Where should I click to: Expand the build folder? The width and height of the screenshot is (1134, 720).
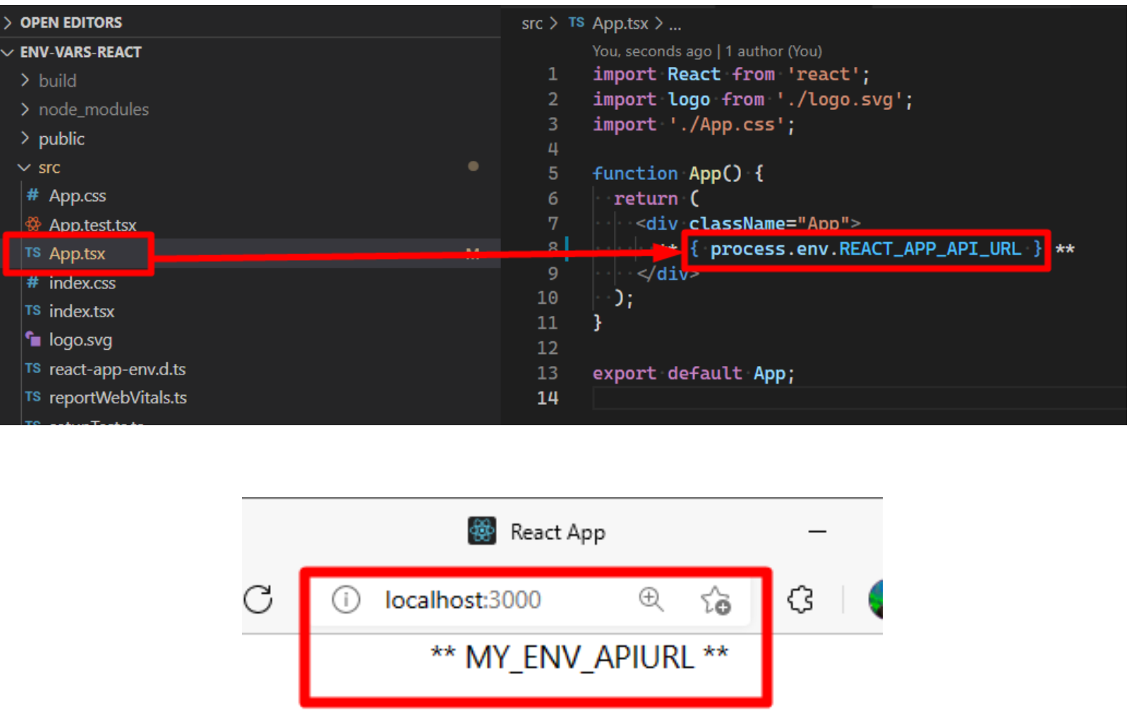57,81
